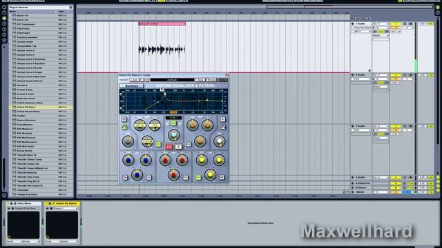
Task: Toggle the 2 Audio track activator
Action: tap(396, 75)
